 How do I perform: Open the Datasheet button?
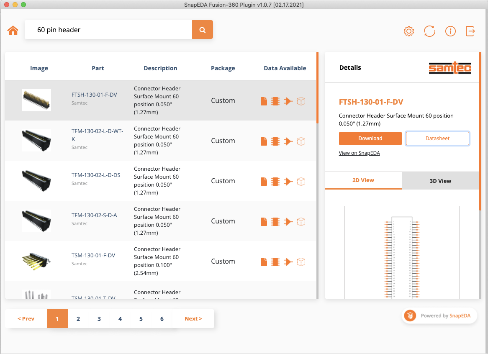click(x=437, y=138)
